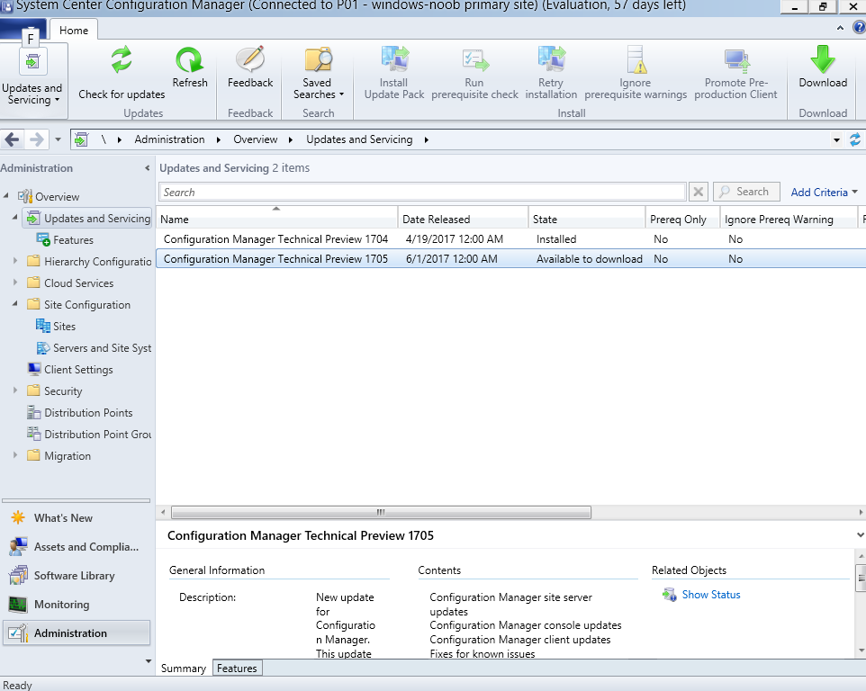Click Administration in the breadcrumb path
Image resolution: width=866 pixels, height=691 pixels.
point(169,139)
